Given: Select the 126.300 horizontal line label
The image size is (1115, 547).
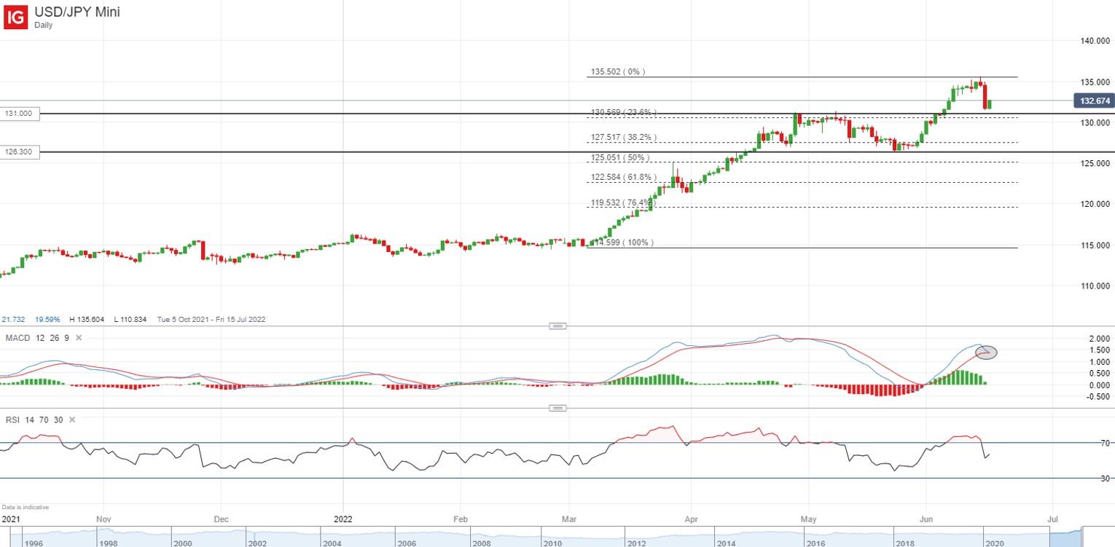Looking at the screenshot, I should [x=20, y=151].
